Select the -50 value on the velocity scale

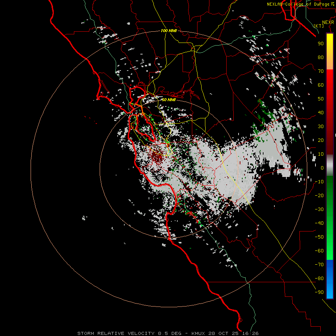pyautogui.click(x=319, y=237)
